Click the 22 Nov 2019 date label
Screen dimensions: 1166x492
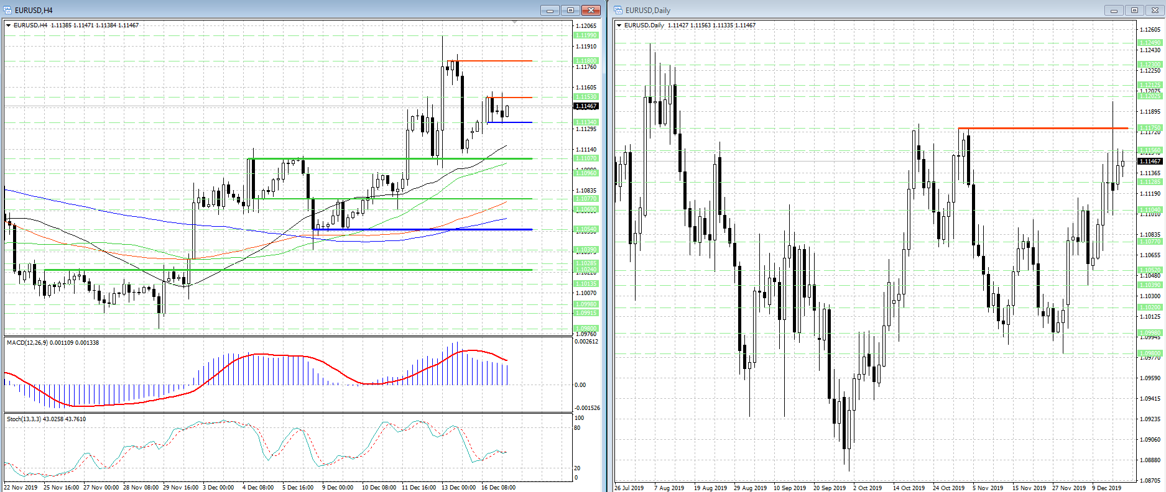pos(21,488)
